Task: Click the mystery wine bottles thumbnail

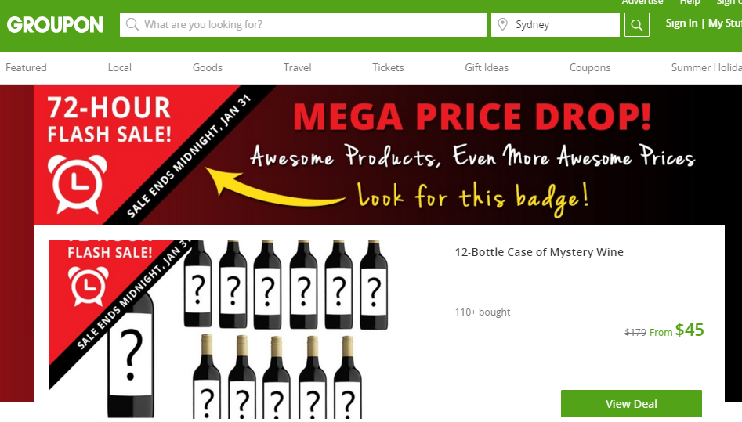Action: [x=219, y=329]
